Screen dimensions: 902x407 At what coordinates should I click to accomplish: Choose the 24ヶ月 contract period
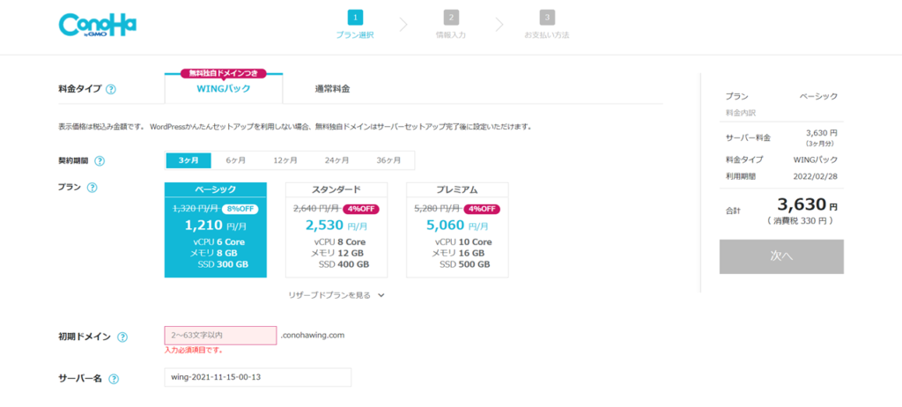pos(336,160)
